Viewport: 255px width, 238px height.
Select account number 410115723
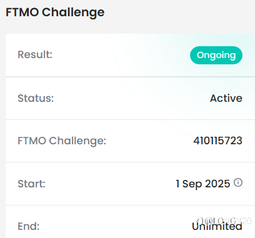tap(217, 141)
